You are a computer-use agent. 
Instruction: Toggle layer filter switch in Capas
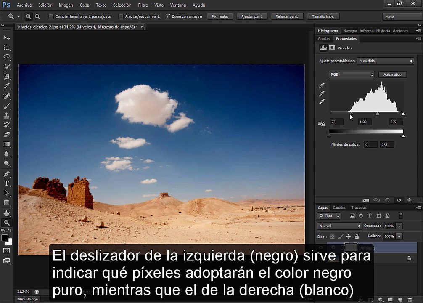tap(401, 215)
